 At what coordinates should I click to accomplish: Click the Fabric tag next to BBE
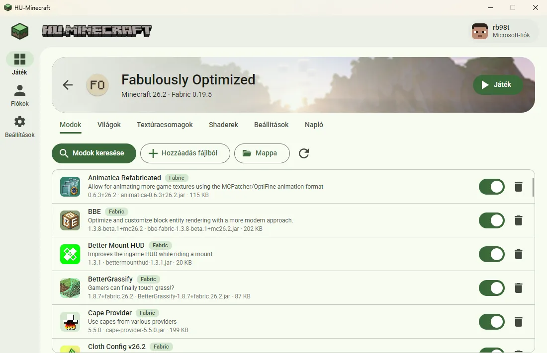116,212
